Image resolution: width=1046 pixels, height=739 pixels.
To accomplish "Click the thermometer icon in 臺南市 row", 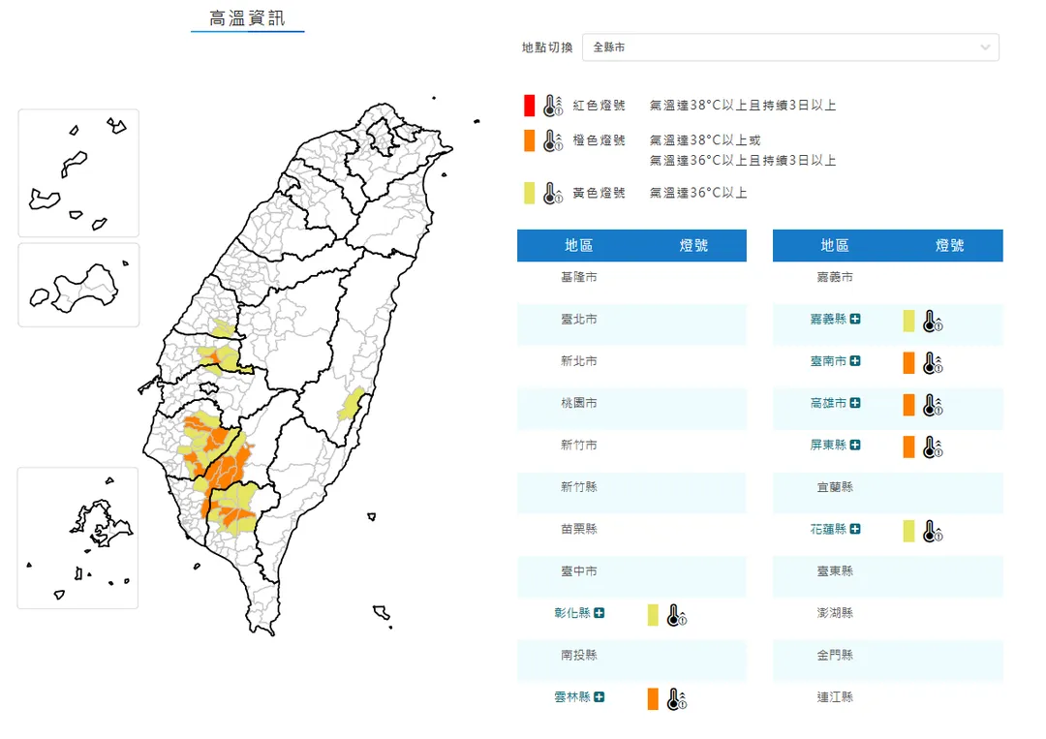I will (x=932, y=363).
